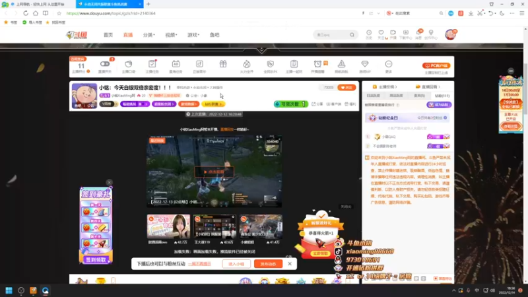Expand the 主播投稿 link

385,87
